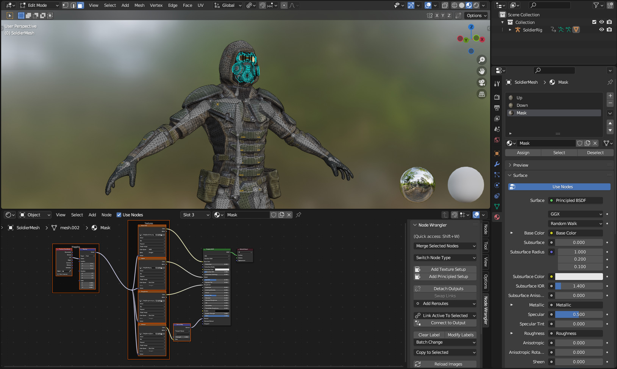The height and width of the screenshot is (369, 617).
Task: Open the Global transform orientation dropdown
Action: click(228, 5)
